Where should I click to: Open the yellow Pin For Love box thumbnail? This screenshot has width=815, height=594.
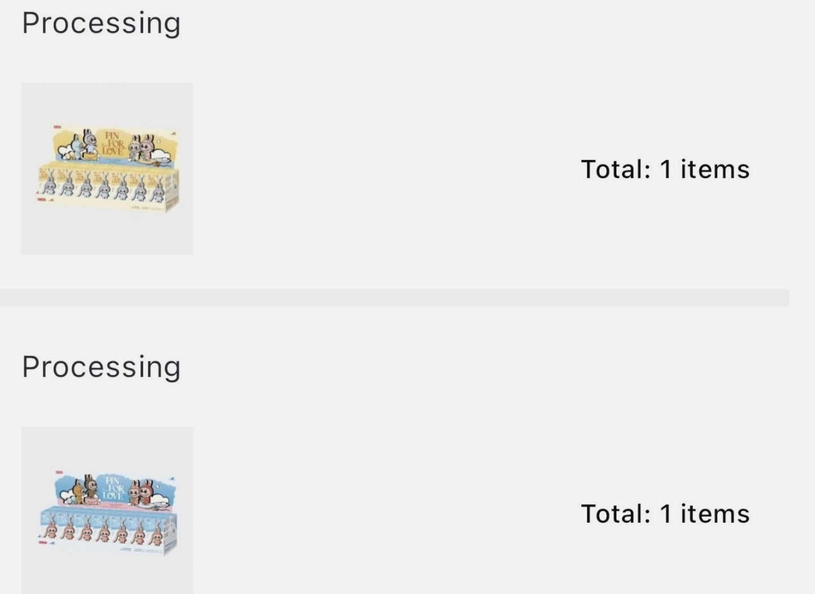107,169
